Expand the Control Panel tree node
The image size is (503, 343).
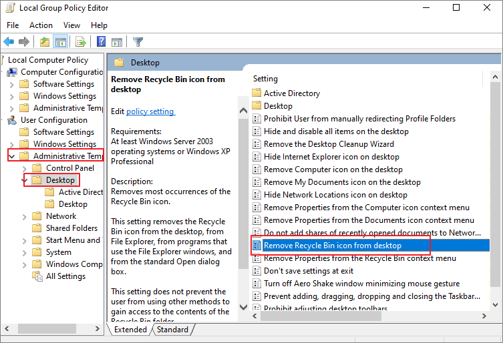(x=25, y=168)
